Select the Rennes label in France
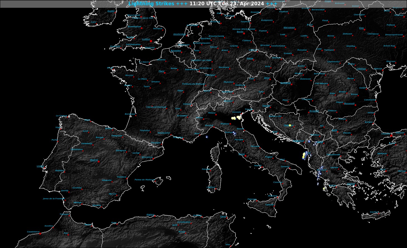The image size is (407, 248). pos(129,75)
